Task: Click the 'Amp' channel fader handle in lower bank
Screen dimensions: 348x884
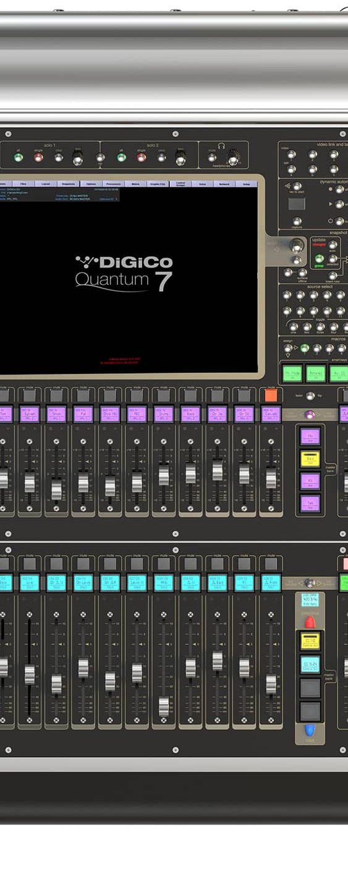Action: (164, 707)
